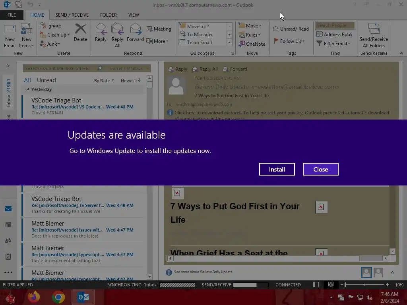
Task: Click the Search People field
Action: (x=335, y=25)
